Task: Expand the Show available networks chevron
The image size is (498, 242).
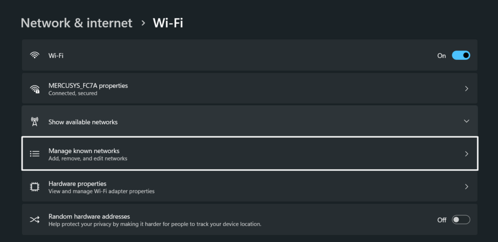Action: [x=466, y=121]
